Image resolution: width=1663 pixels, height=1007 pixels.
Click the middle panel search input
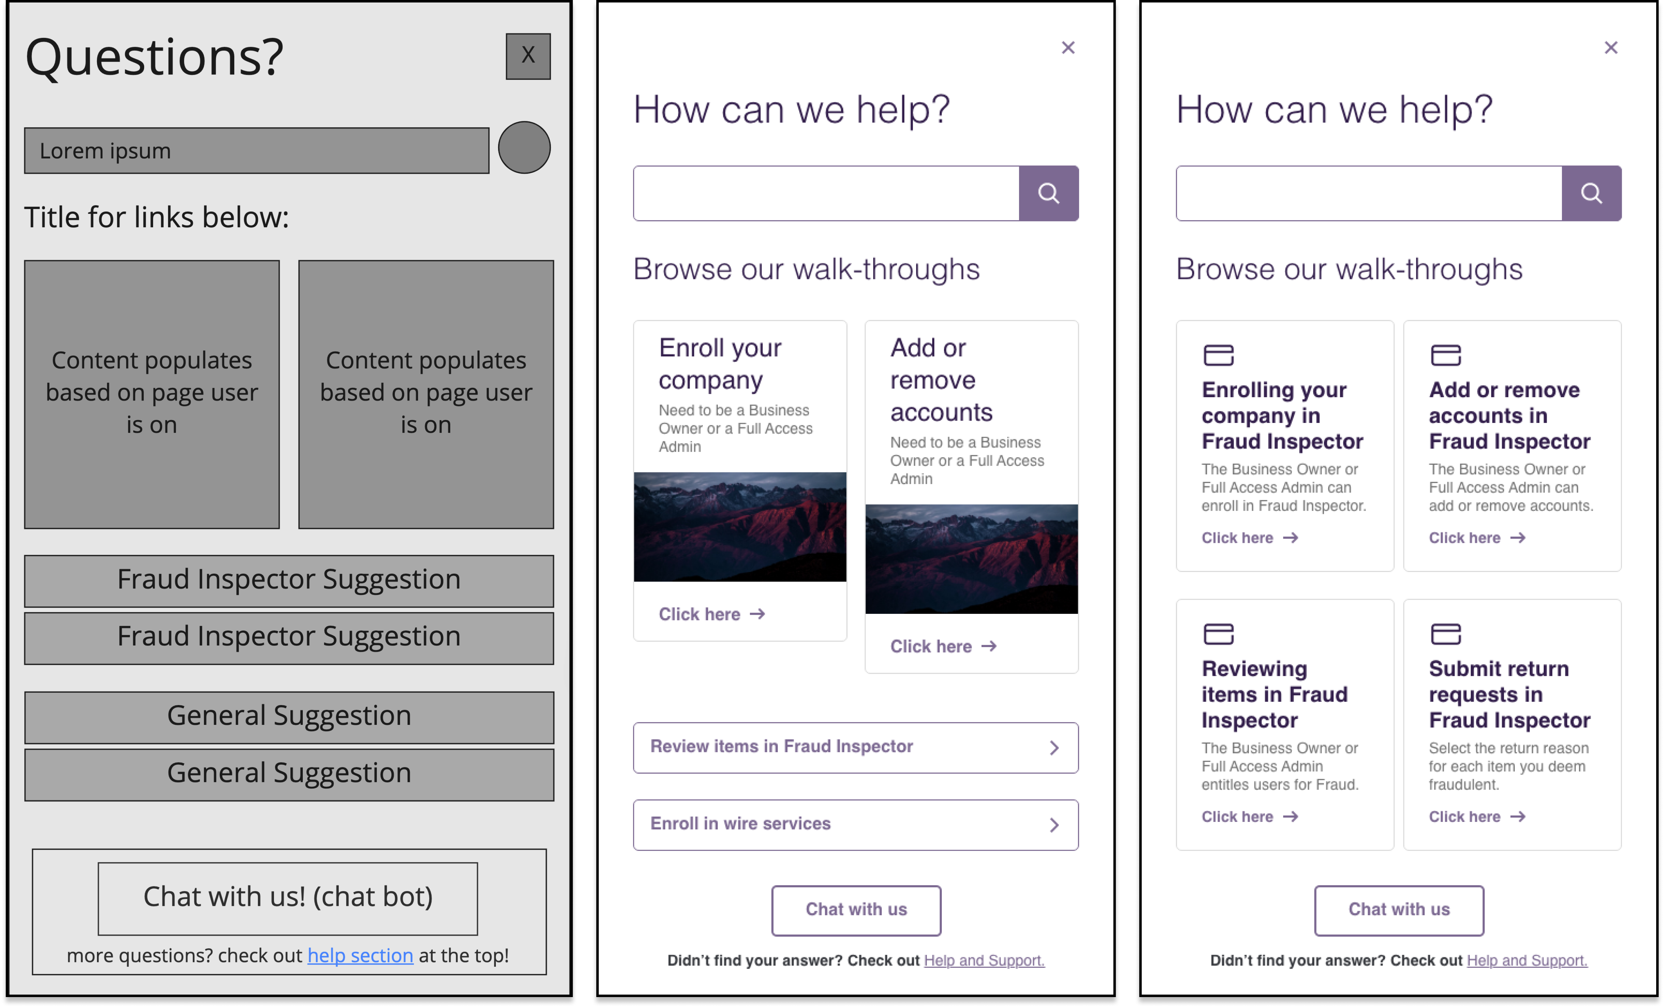point(826,193)
